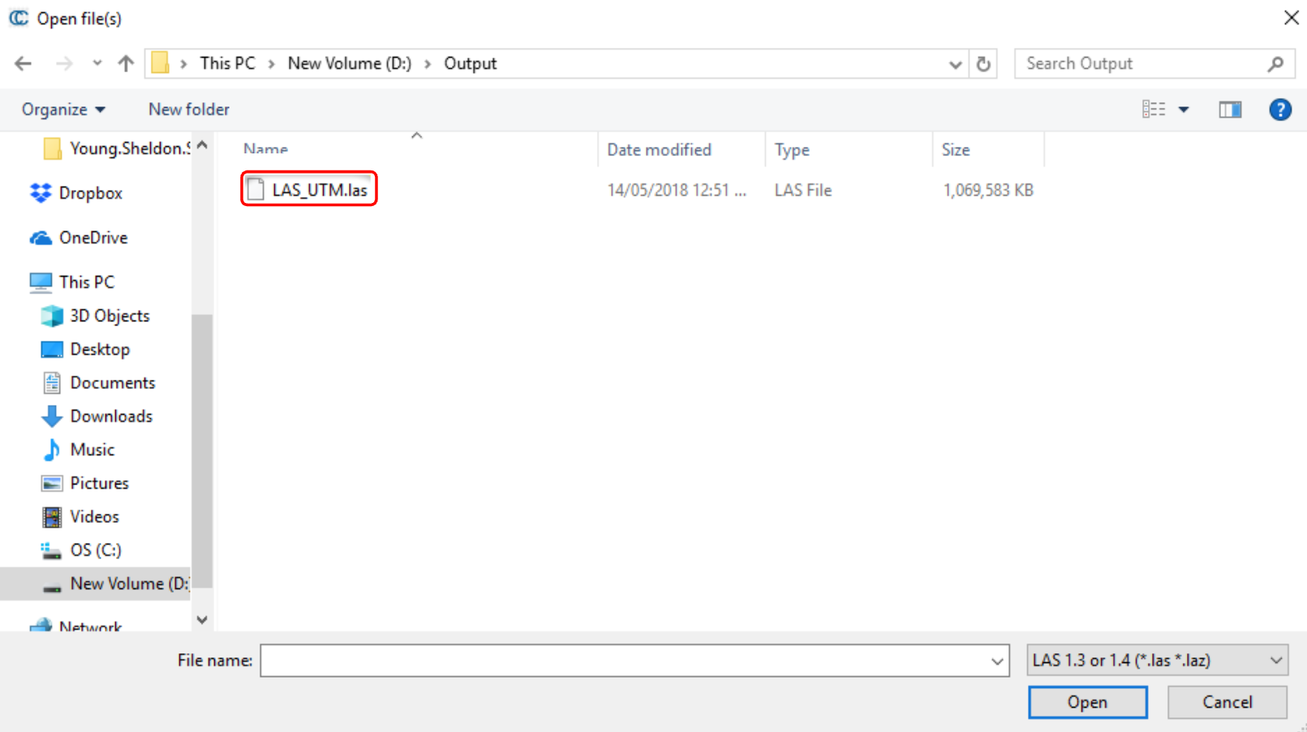Open the Downloads folder

coord(110,416)
